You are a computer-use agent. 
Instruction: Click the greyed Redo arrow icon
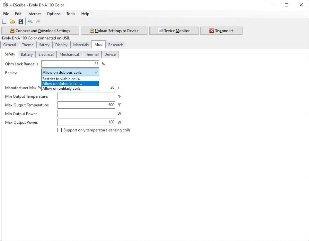coord(38,21)
